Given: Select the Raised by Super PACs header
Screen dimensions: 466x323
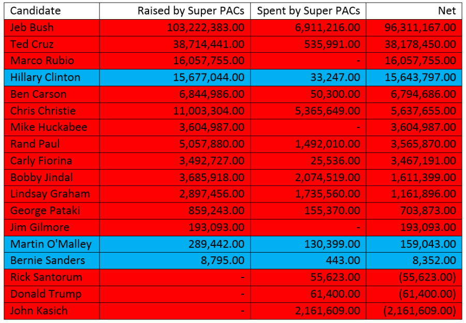Looking at the screenshot, I should (x=191, y=11).
